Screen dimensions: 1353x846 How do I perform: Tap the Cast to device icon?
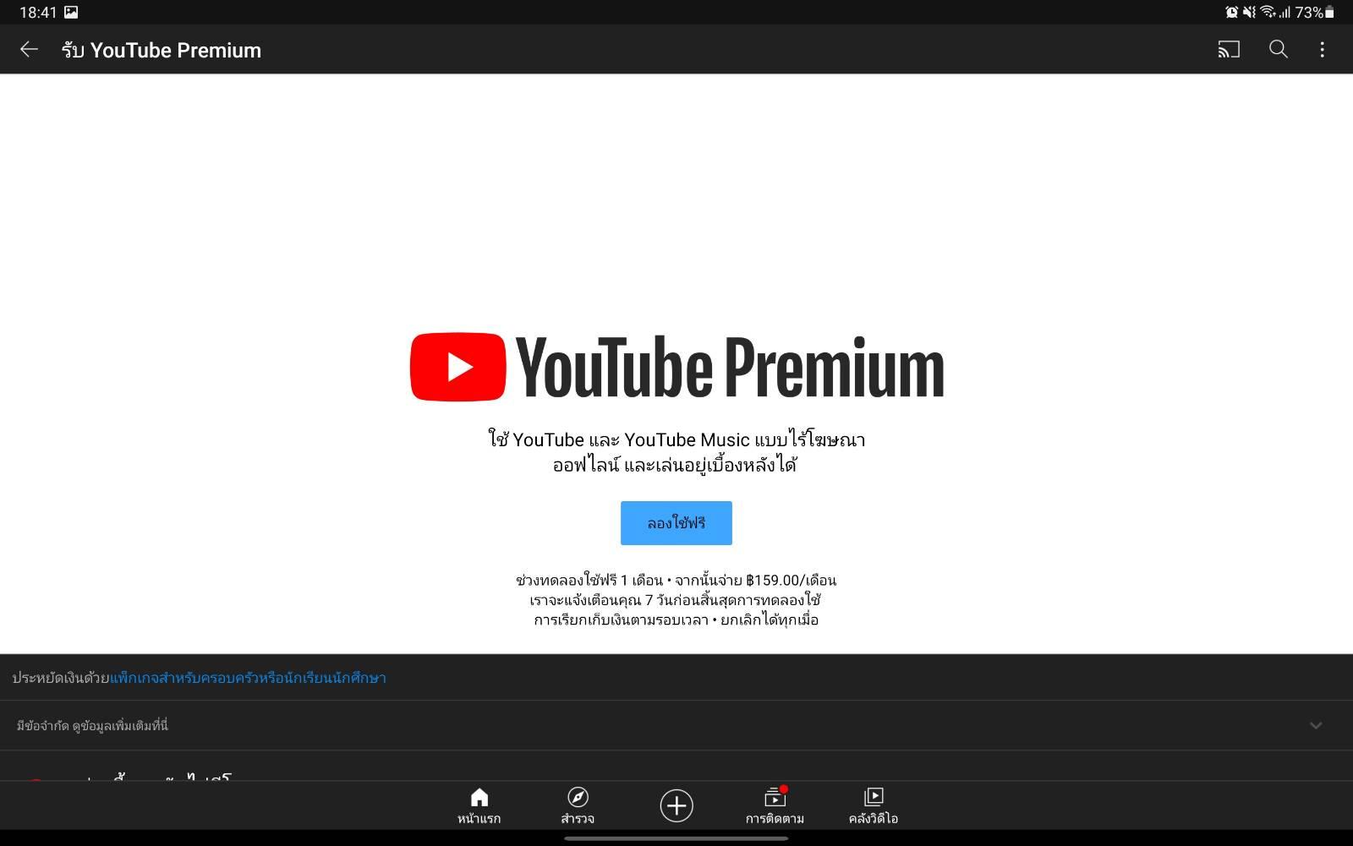click(1229, 50)
